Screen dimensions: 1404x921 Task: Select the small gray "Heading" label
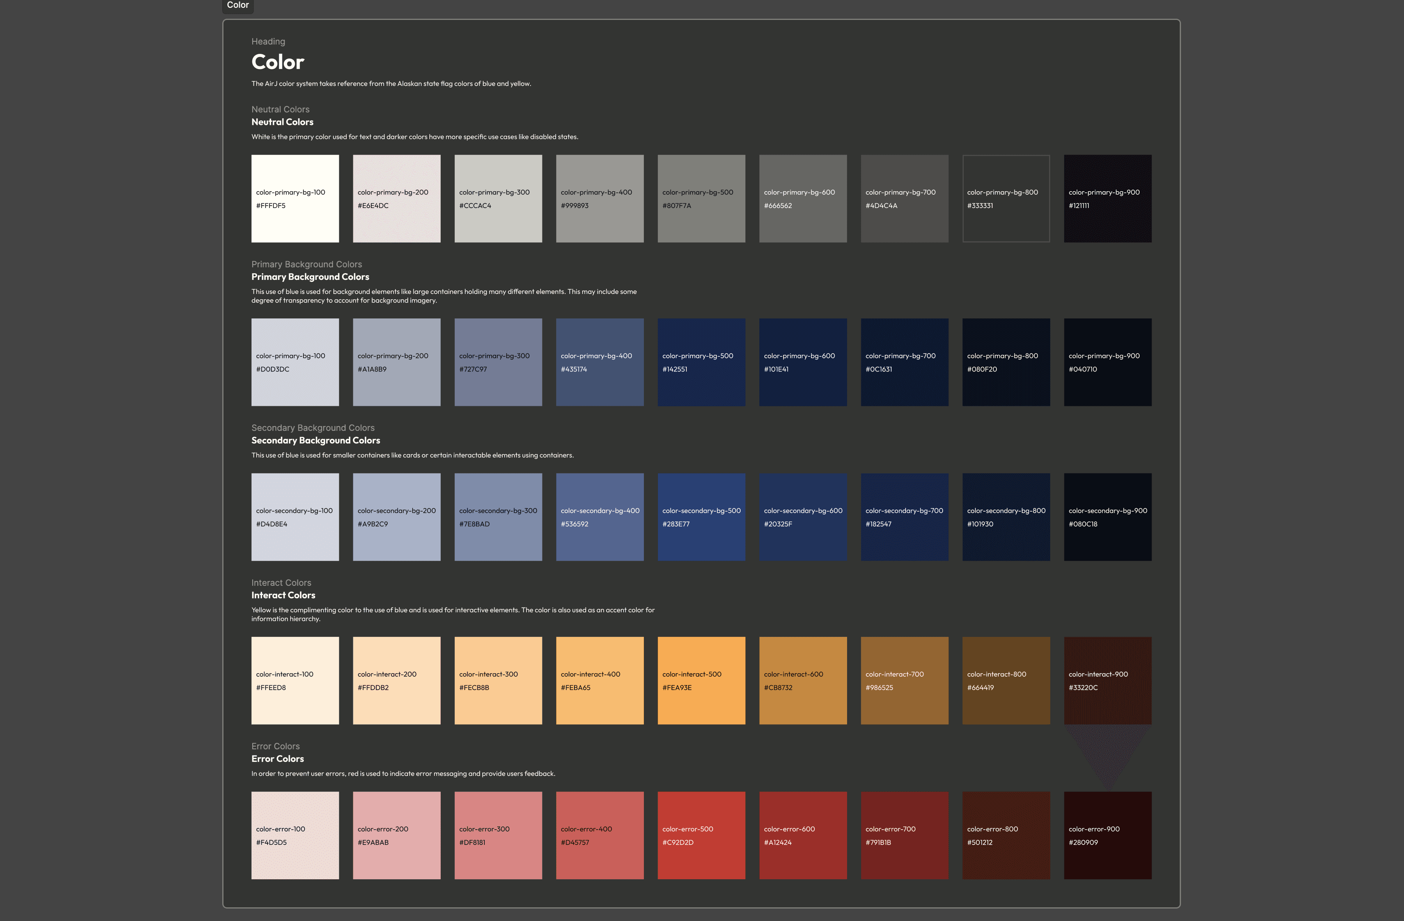(x=268, y=41)
